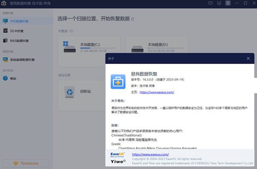Click the Technician button
This screenshot has width=257, height=169.
(x=26, y=163)
